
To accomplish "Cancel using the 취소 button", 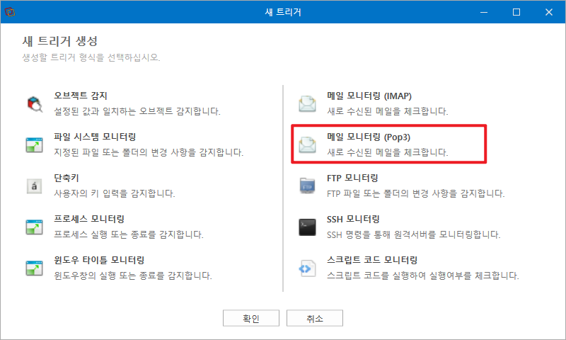I will point(315,318).
